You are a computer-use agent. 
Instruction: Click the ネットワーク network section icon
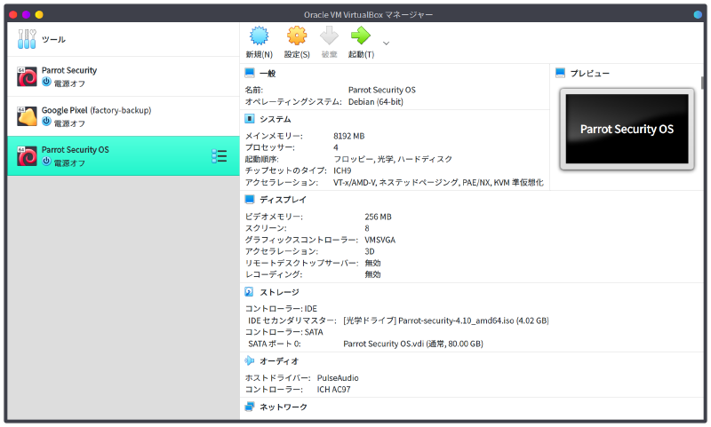coord(250,407)
